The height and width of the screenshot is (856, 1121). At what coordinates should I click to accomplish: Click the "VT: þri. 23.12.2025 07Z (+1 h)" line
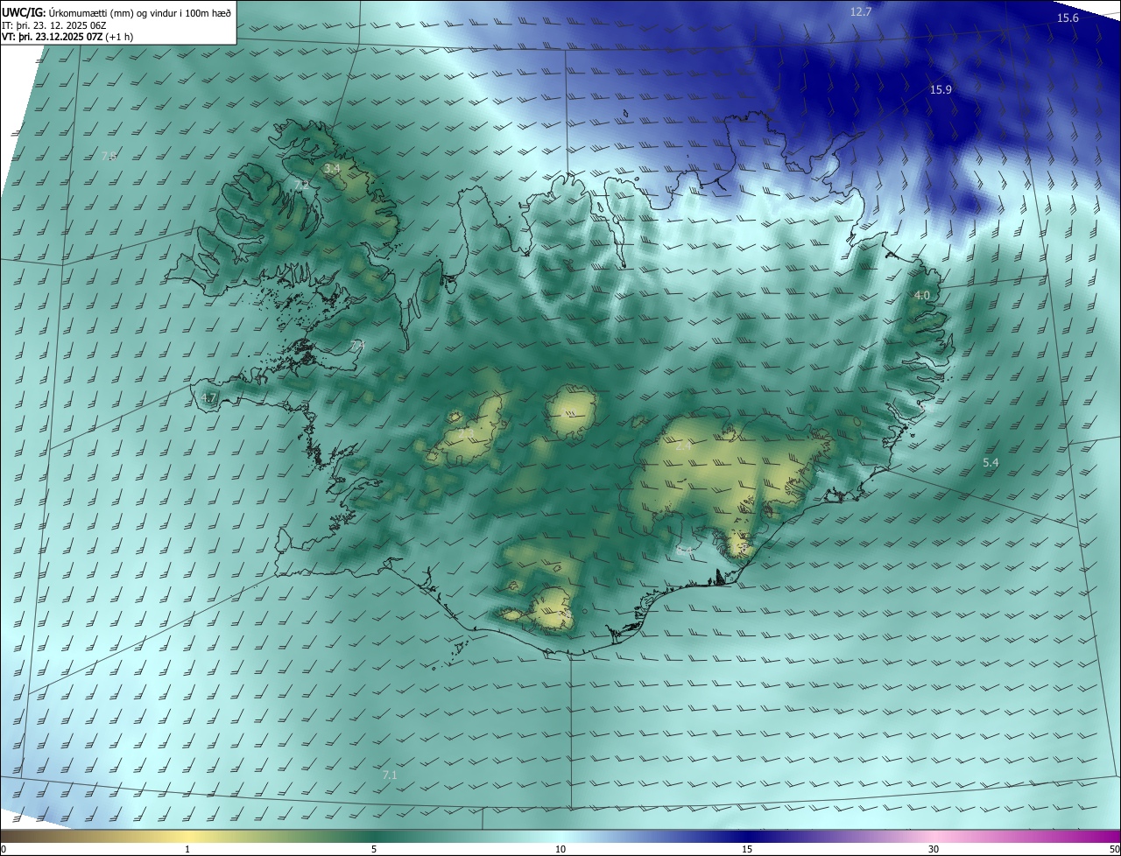tap(67, 37)
